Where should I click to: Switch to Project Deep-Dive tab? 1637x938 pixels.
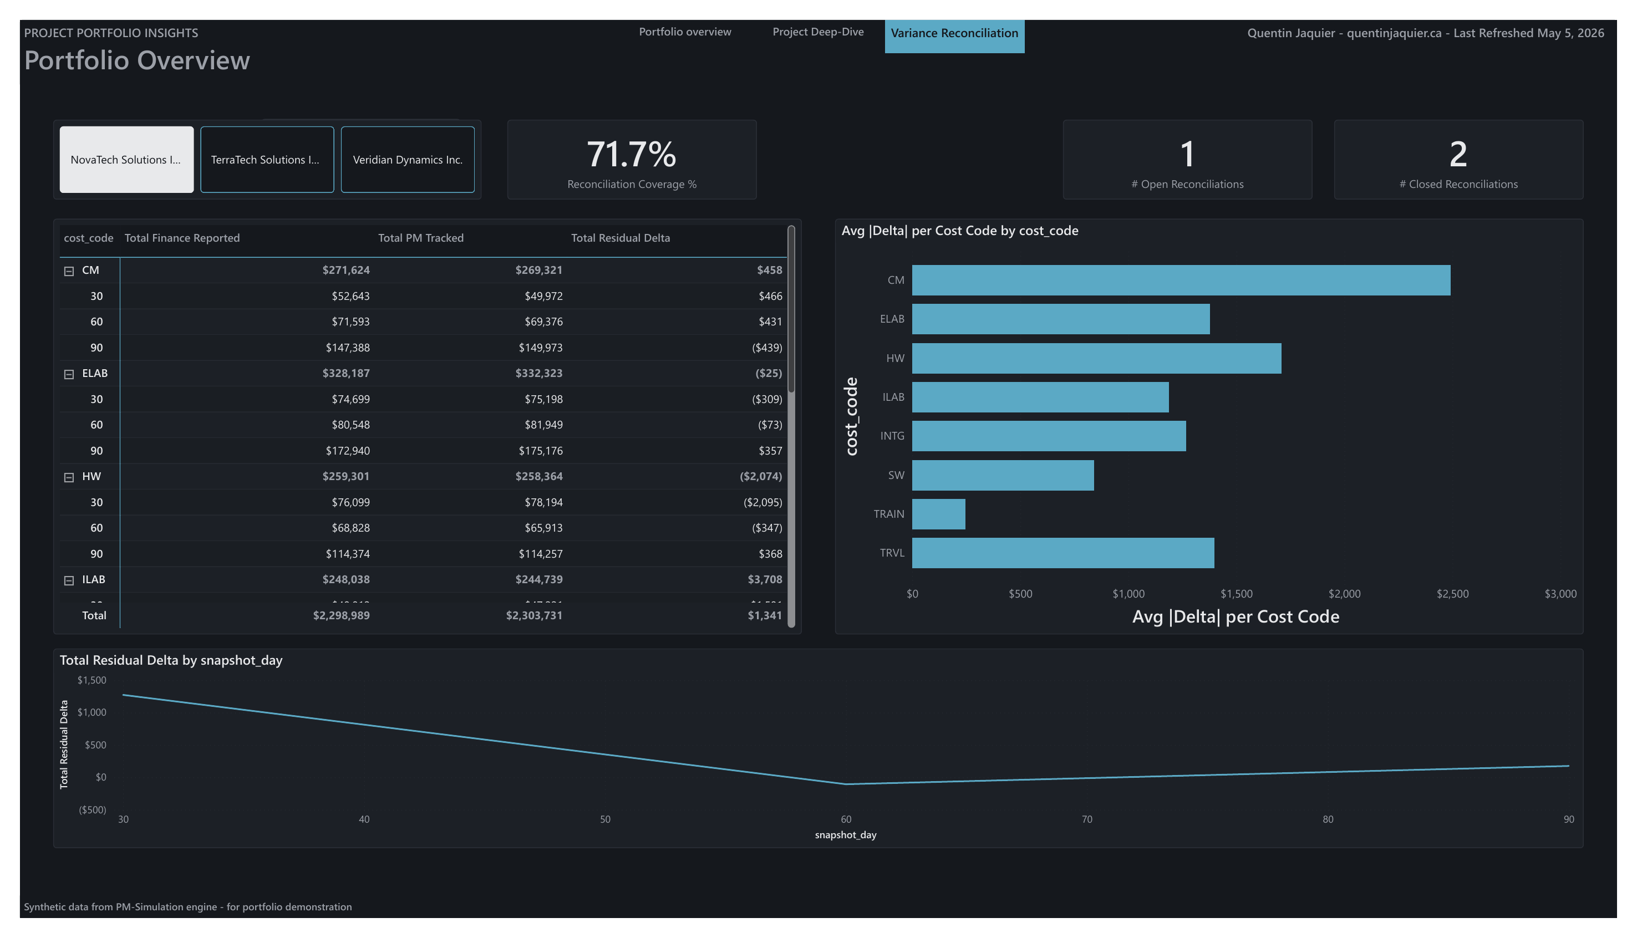(818, 32)
